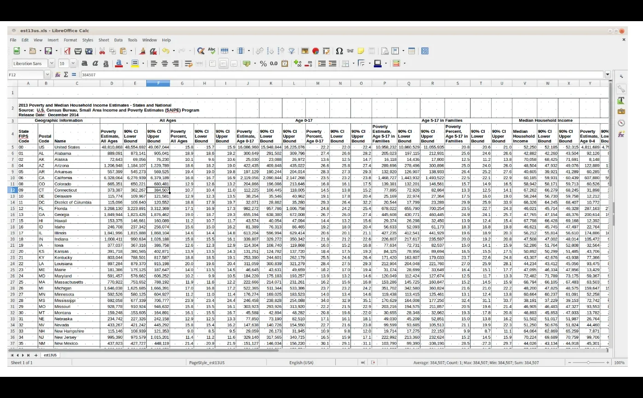
Task: Open the Function Wizard
Action: [x=58, y=74]
